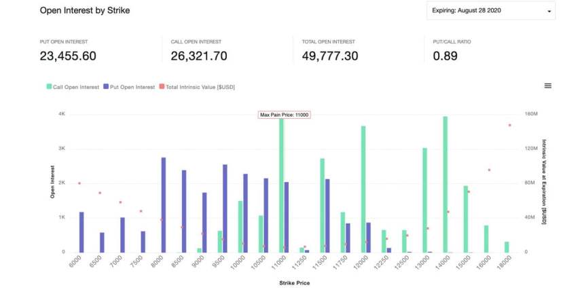Image resolution: width=584 pixels, height=292 pixels.
Task: Toggle Put Open Interest legend series
Action: [132, 87]
